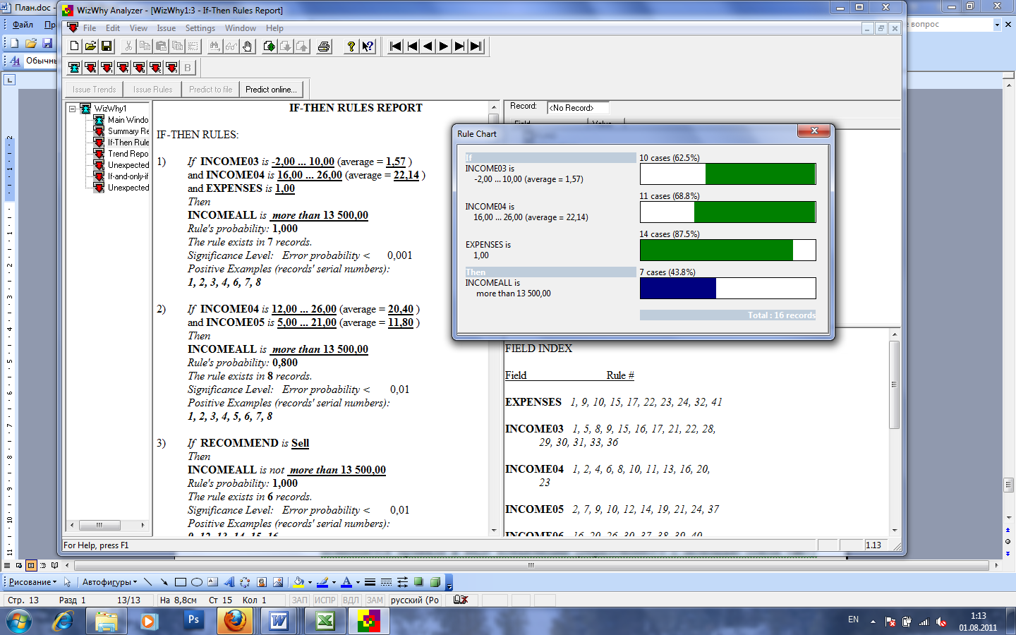Click the Predict to file button
The height and width of the screenshot is (635, 1016).
[x=210, y=90]
